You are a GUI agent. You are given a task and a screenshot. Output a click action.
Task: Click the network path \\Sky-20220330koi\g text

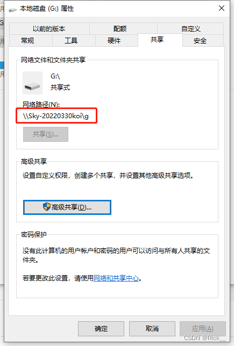pos(56,116)
